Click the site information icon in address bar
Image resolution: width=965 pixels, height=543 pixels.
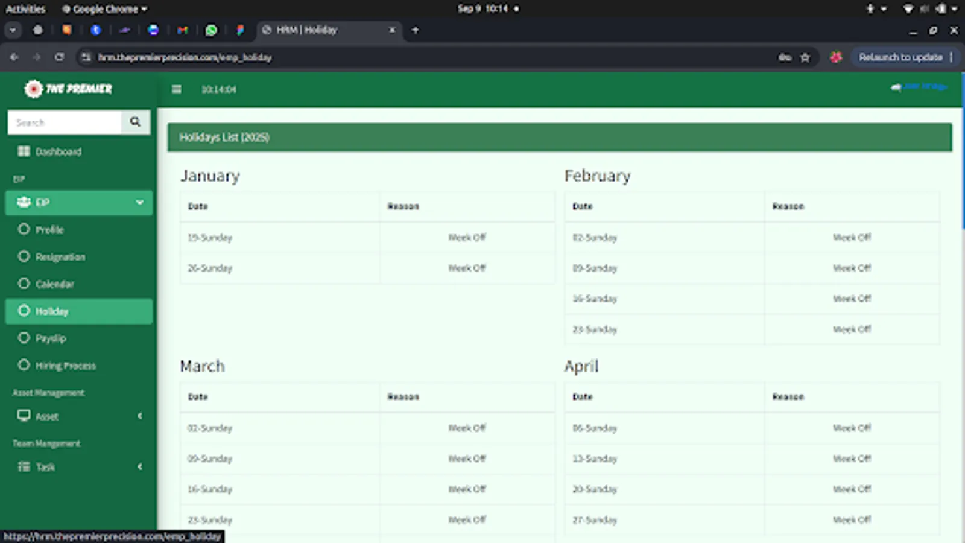(x=86, y=57)
